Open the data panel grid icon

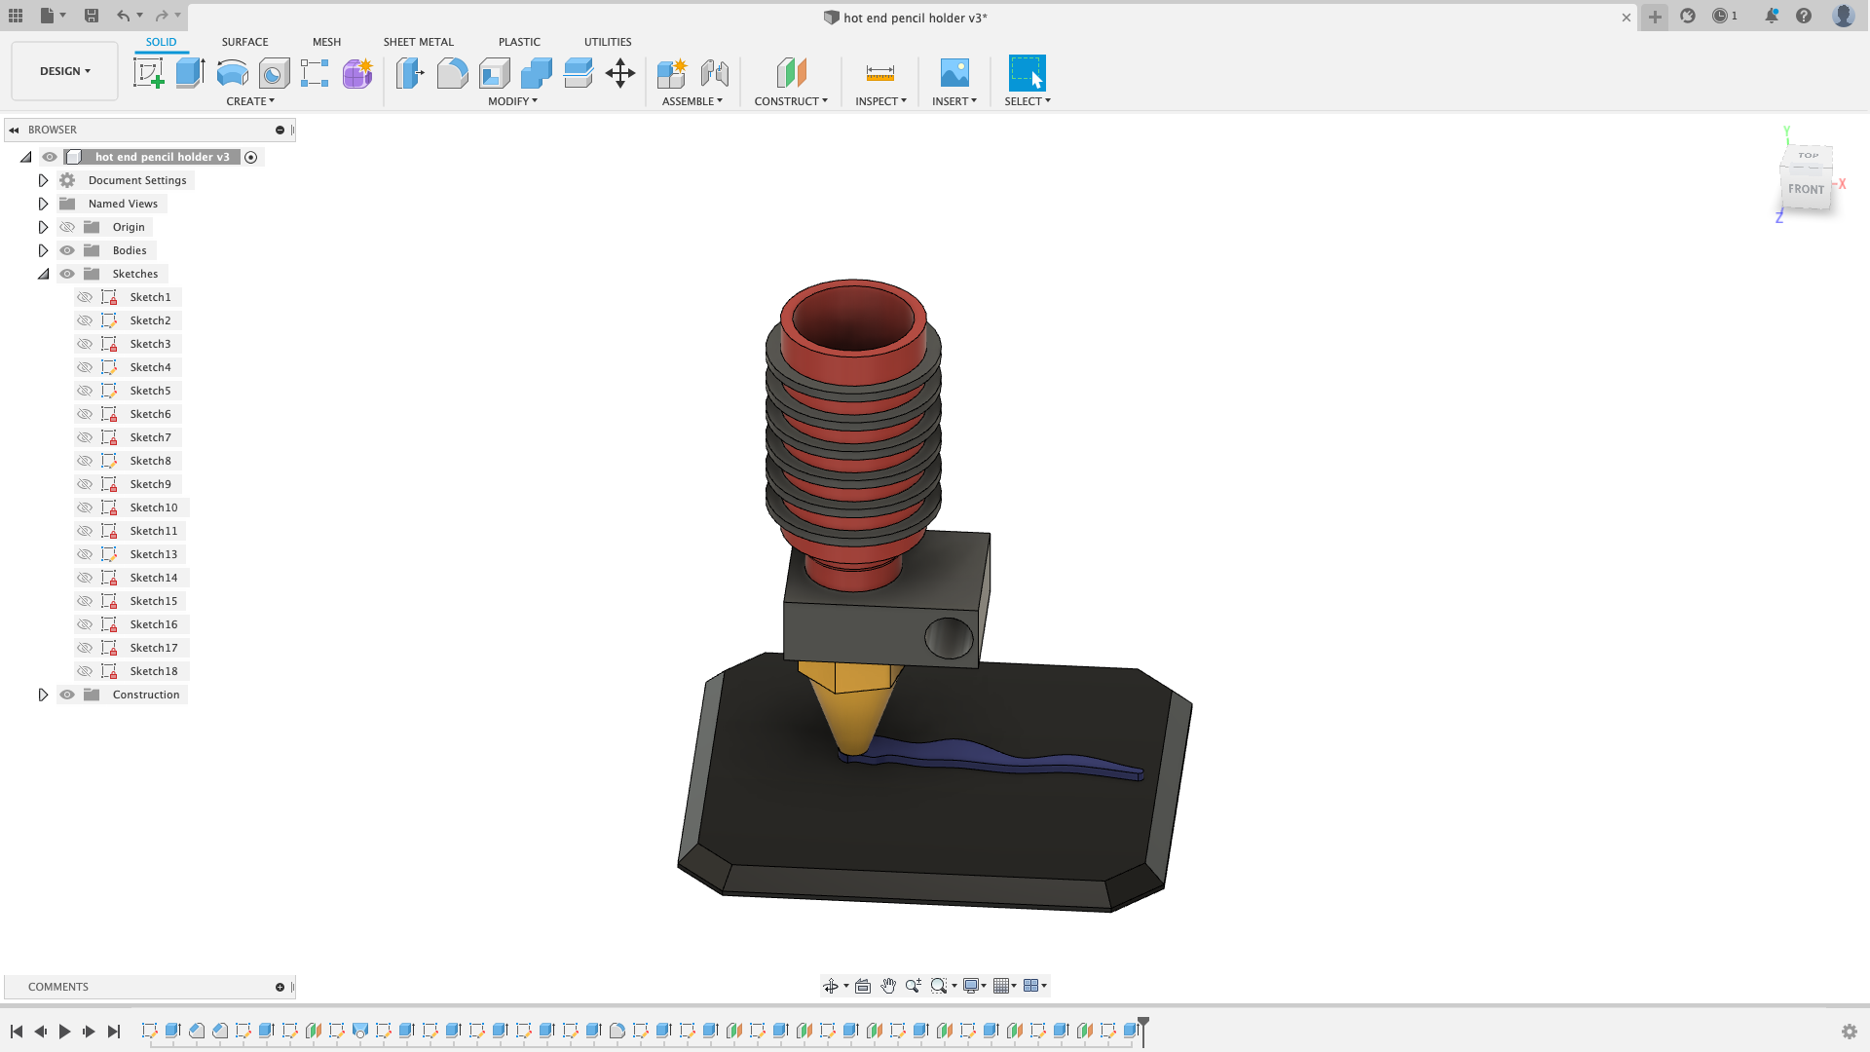click(16, 16)
